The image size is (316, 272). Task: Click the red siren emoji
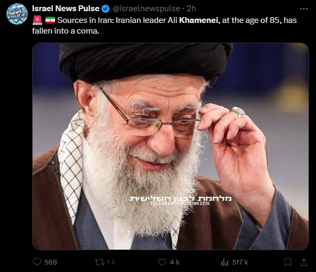(37, 20)
